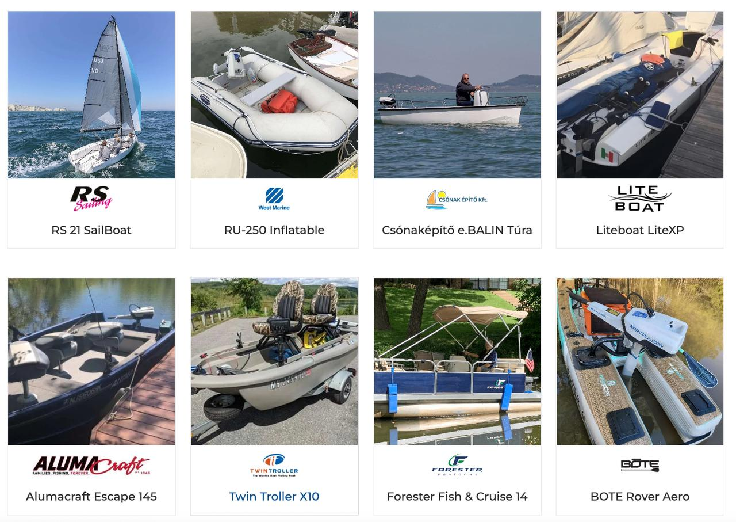Viewport: 736px width, 522px height.
Task: Click the ePropulsion motor paddleboard photo
Action: click(640, 361)
